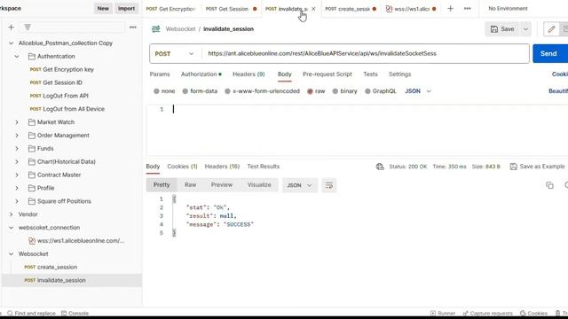Open the request Tests tab
The image size is (568, 319).
tap(371, 74)
